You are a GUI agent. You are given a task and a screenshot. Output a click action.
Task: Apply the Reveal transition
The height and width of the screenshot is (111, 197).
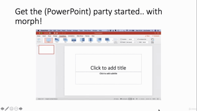point(99,40)
